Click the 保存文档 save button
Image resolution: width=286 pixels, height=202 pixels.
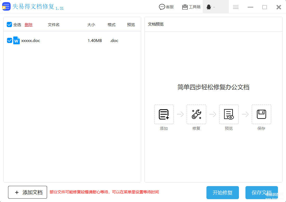(x=262, y=193)
